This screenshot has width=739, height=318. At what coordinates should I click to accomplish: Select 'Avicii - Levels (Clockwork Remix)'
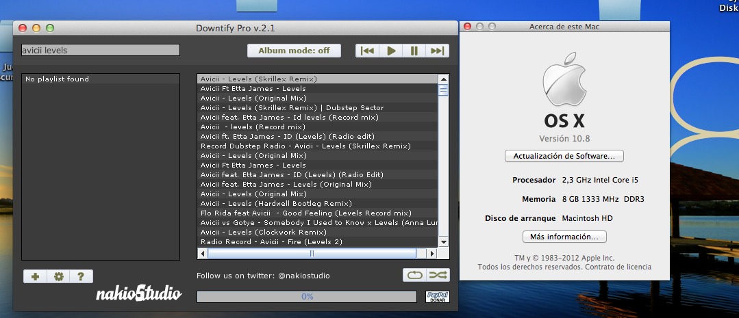(318, 232)
